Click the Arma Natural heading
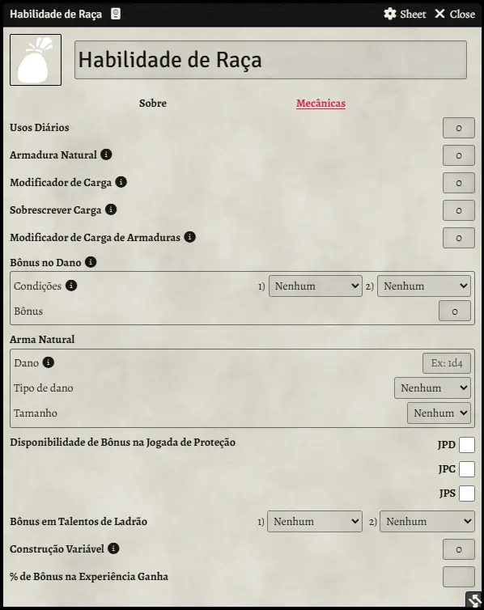This screenshot has width=484, height=610. [42, 339]
